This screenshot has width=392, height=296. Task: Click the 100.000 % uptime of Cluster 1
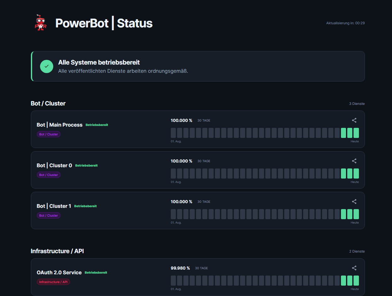[182, 202]
